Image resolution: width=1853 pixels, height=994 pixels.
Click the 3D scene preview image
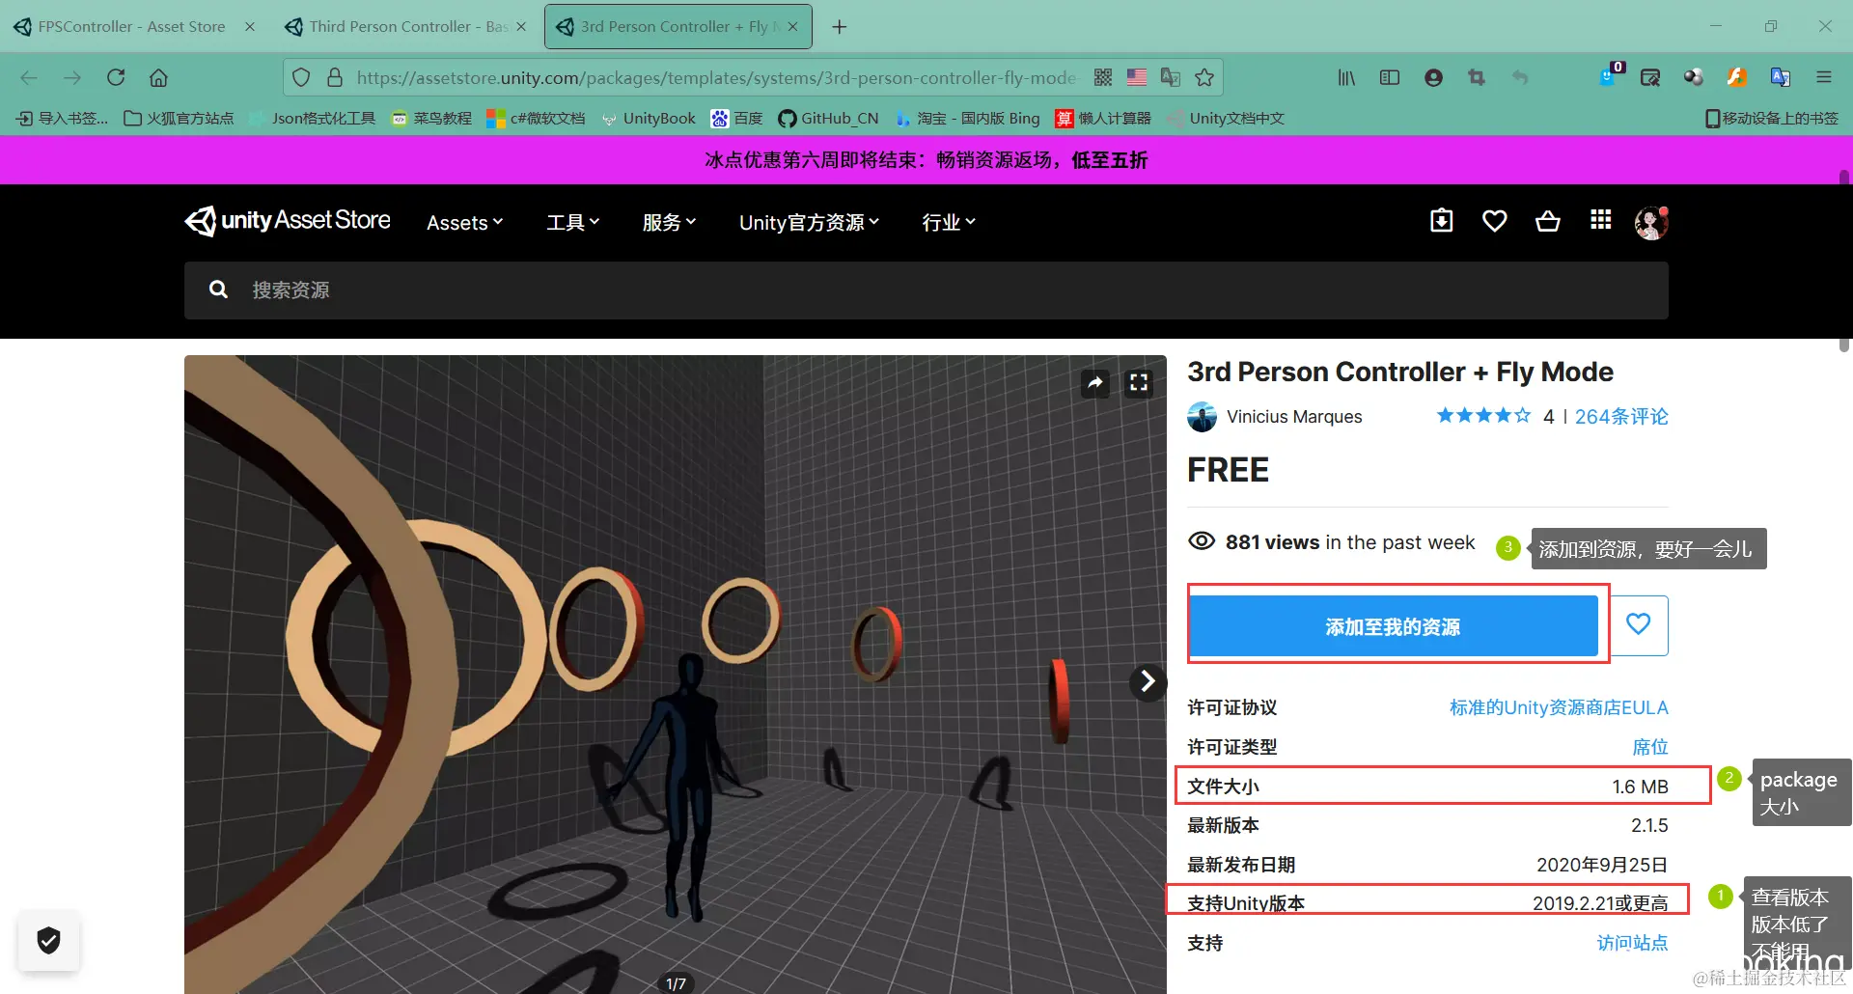676,674
